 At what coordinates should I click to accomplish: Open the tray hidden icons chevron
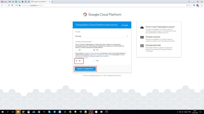(178, 112)
